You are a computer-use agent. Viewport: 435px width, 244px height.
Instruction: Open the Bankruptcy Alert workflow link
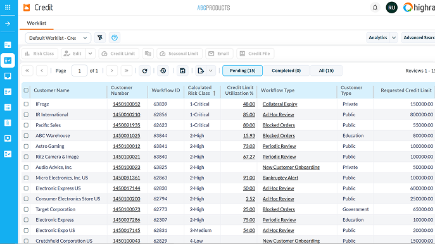pos(281,178)
